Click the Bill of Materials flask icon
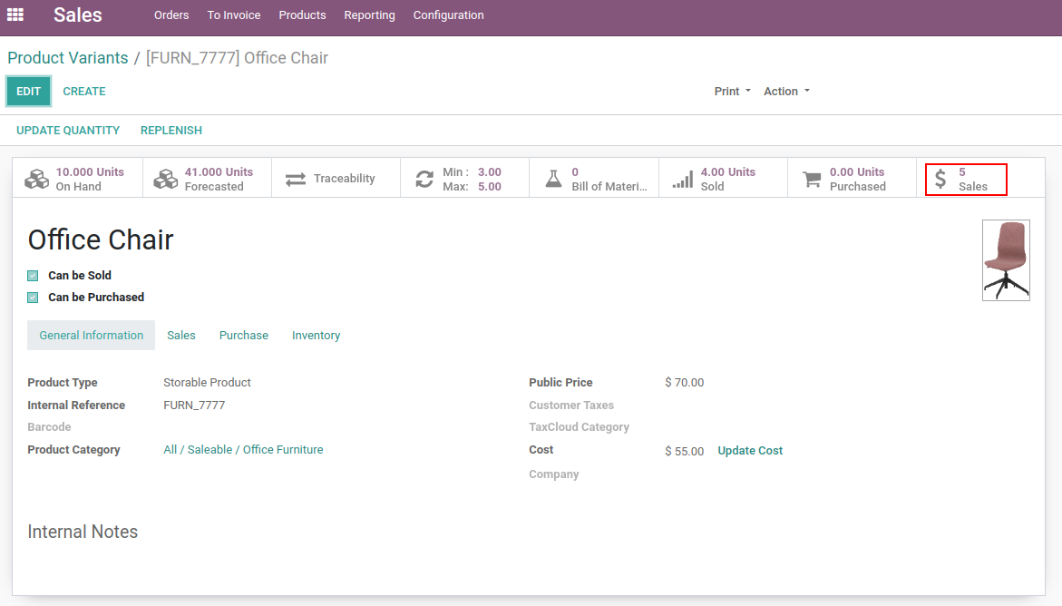This screenshot has height=606, width=1062. (553, 179)
